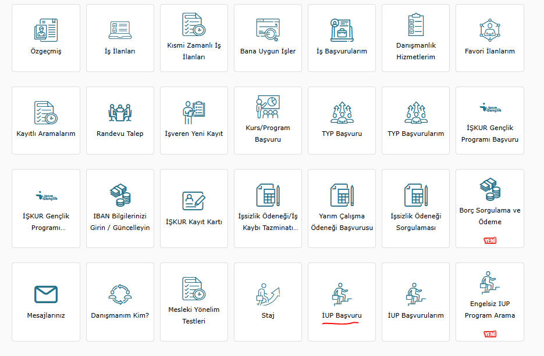Open İş Başvurularım icon
Image resolution: width=544 pixels, height=356 pixels.
point(342,30)
